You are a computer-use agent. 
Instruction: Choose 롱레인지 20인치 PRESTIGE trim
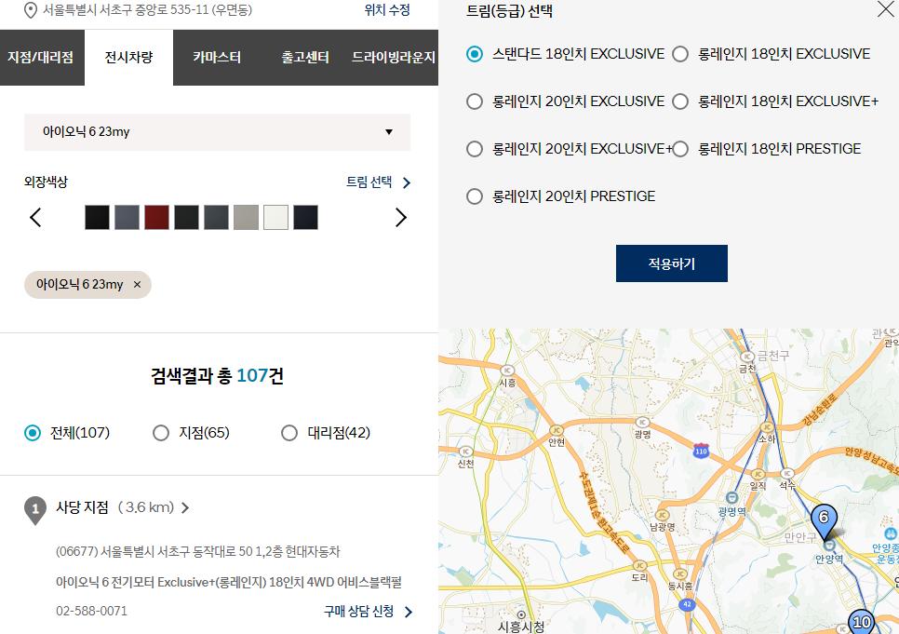pyautogui.click(x=475, y=196)
